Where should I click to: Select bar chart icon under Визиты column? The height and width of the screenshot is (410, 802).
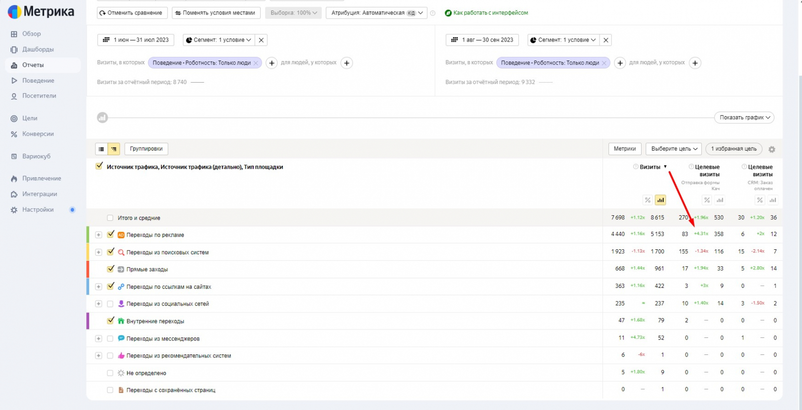click(x=660, y=200)
